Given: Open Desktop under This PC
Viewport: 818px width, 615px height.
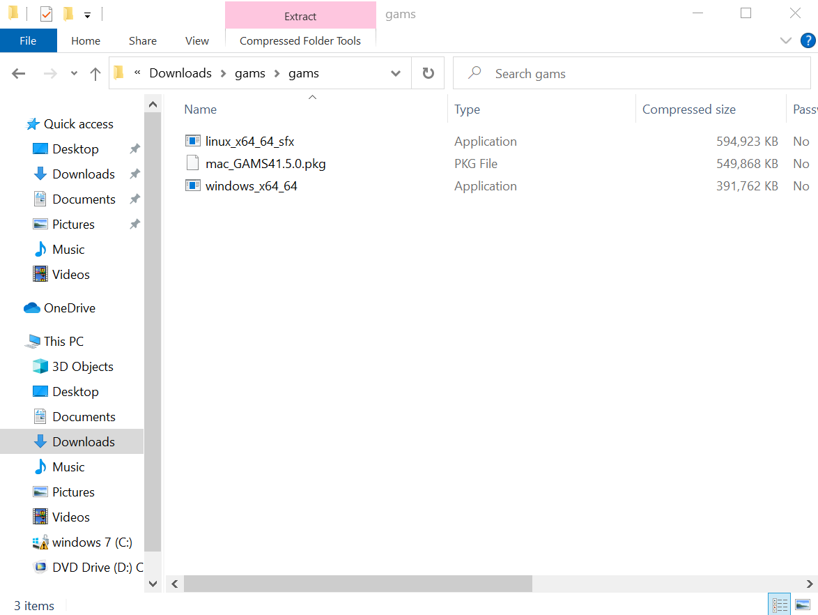Looking at the screenshot, I should pyautogui.click(x=75, y=392).
